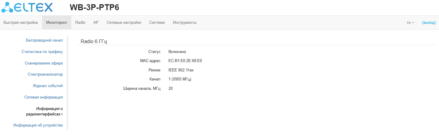
Task: Open the Спектроанализатор page
Action: 45,74
